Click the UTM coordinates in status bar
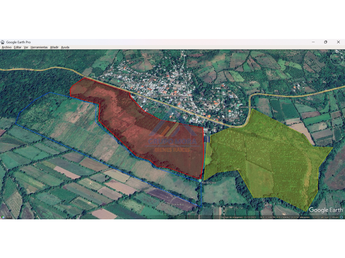 tap(279, 217)
